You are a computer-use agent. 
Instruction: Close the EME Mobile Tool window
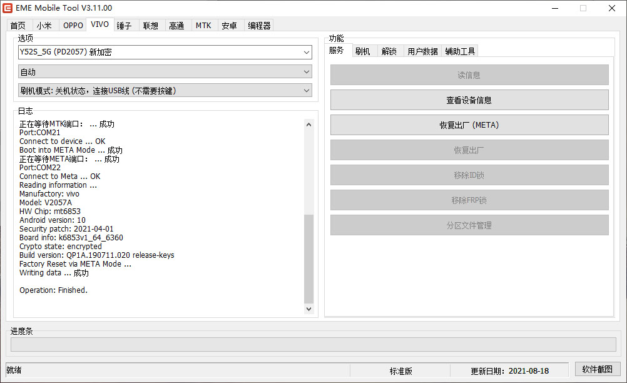612,8
